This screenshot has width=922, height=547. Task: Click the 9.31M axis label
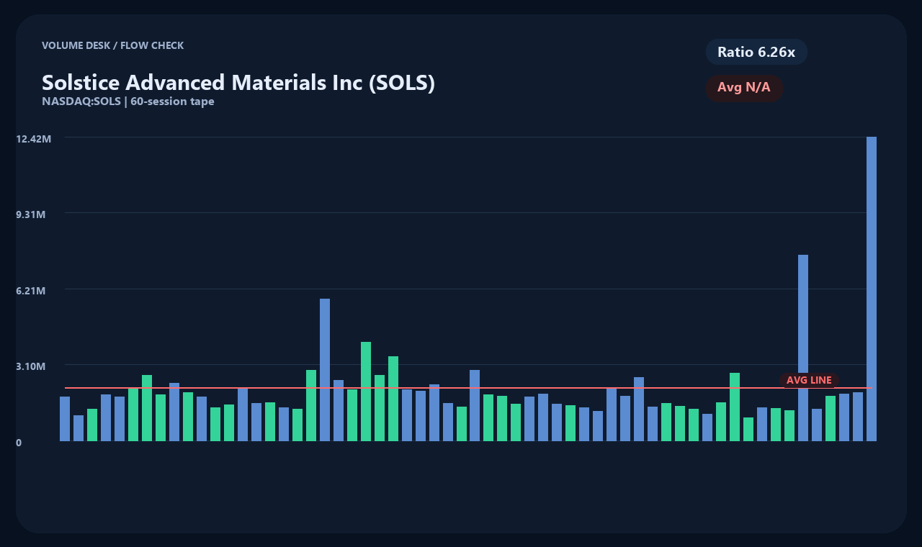[31, 214]
